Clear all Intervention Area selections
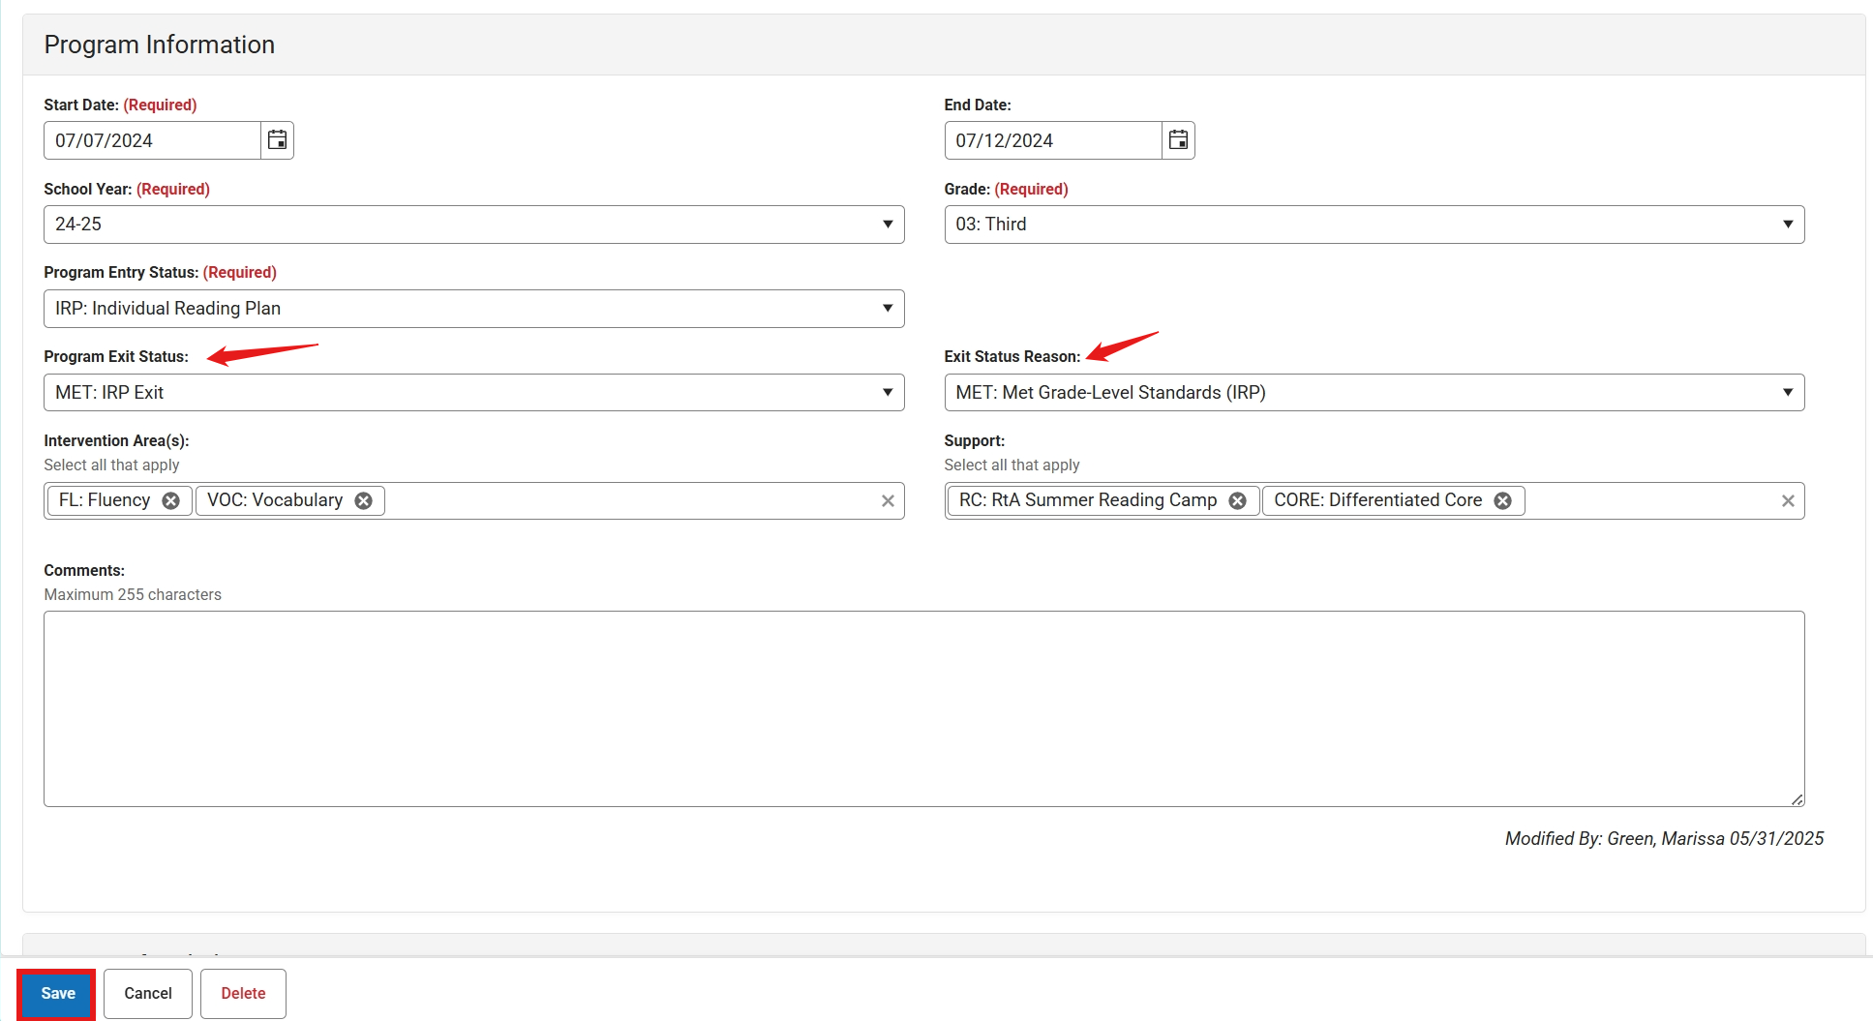The width and height of the screenshot is (1873, 1021). [888, 500]
